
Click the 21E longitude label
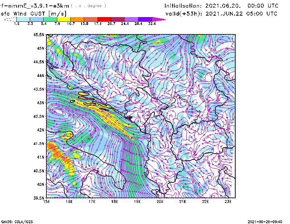click(183, 202)
